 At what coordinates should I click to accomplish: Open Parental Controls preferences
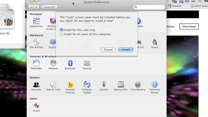coord(70,87)
